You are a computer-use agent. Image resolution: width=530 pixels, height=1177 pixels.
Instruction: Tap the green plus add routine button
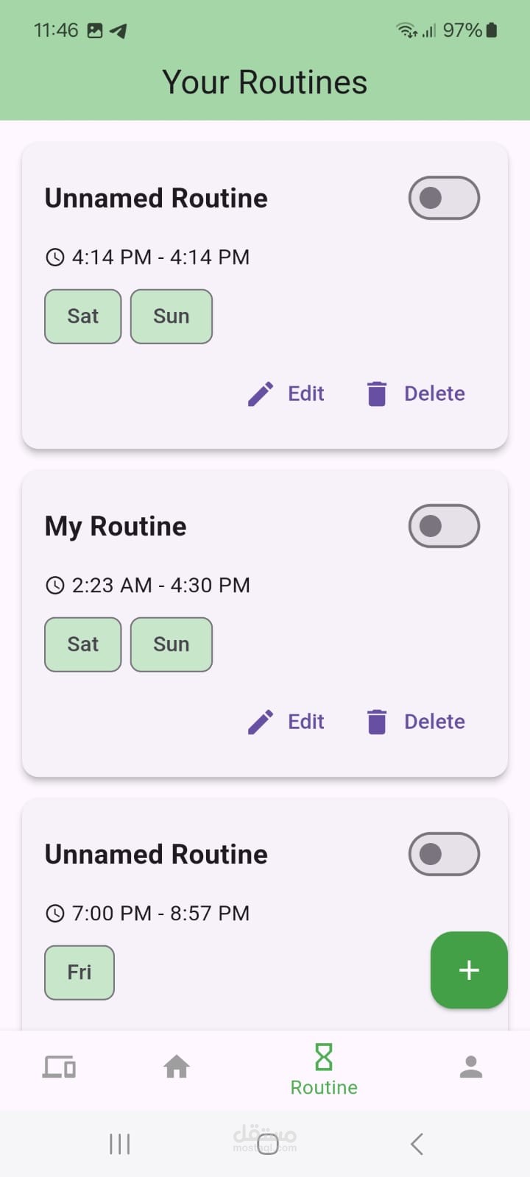click(x=469, y=970)
